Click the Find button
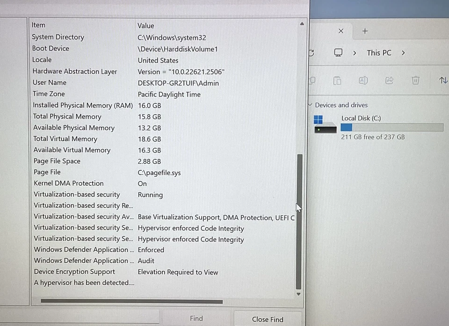The width and height of the screenshot is (449, 326). [x=196, y=319]
